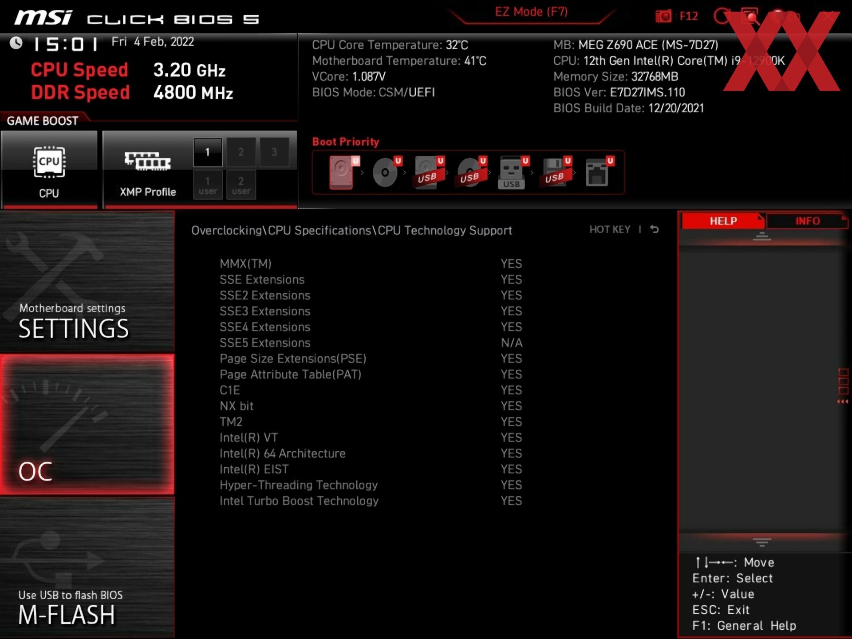Click the Boot Priority heading
The height and width of the screenshot is (639, 852).
[x=346, y=142]
